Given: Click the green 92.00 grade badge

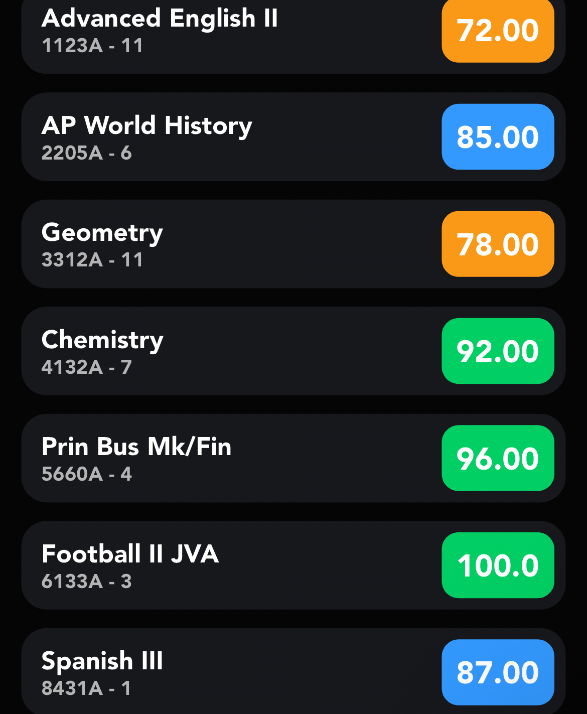Looking at the screenshot, I should [498, 351].
